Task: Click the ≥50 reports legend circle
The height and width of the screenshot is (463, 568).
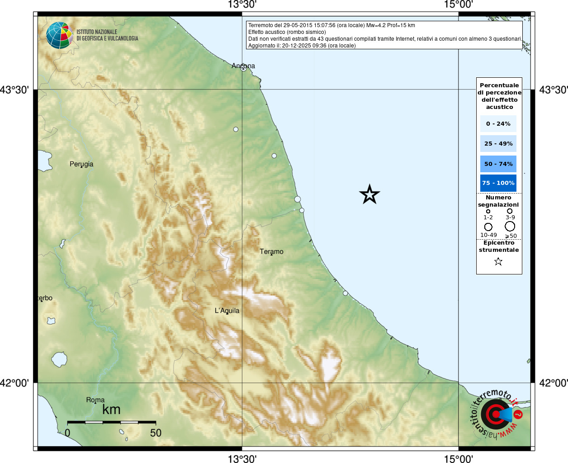Action: coord(510,226)
